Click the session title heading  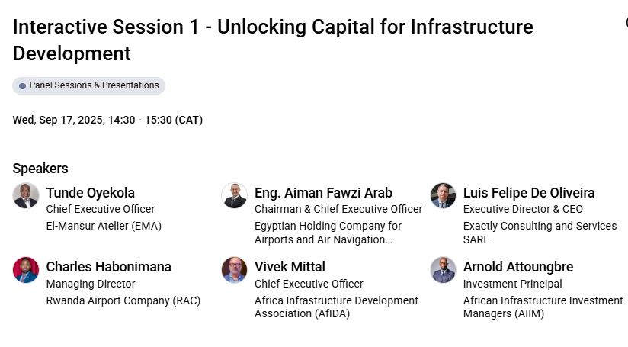click(x=273, y=40)
